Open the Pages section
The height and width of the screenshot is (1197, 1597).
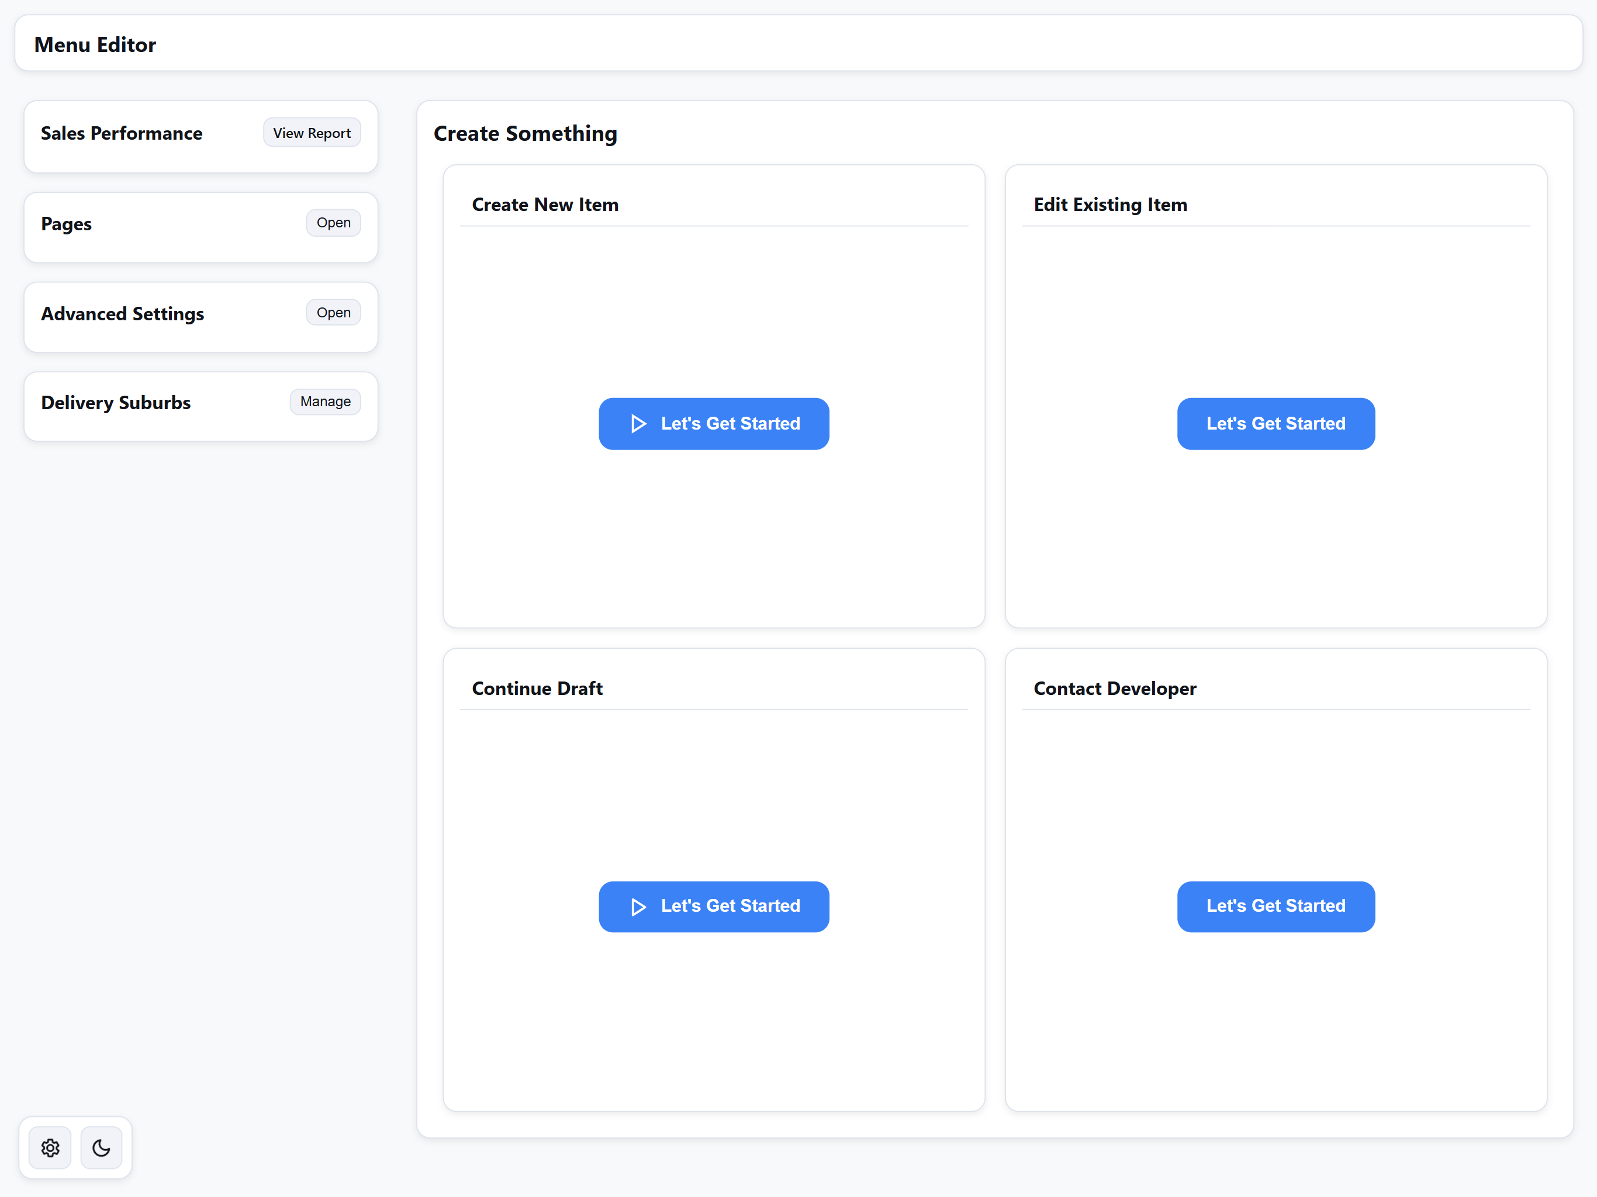pos(333,223)
